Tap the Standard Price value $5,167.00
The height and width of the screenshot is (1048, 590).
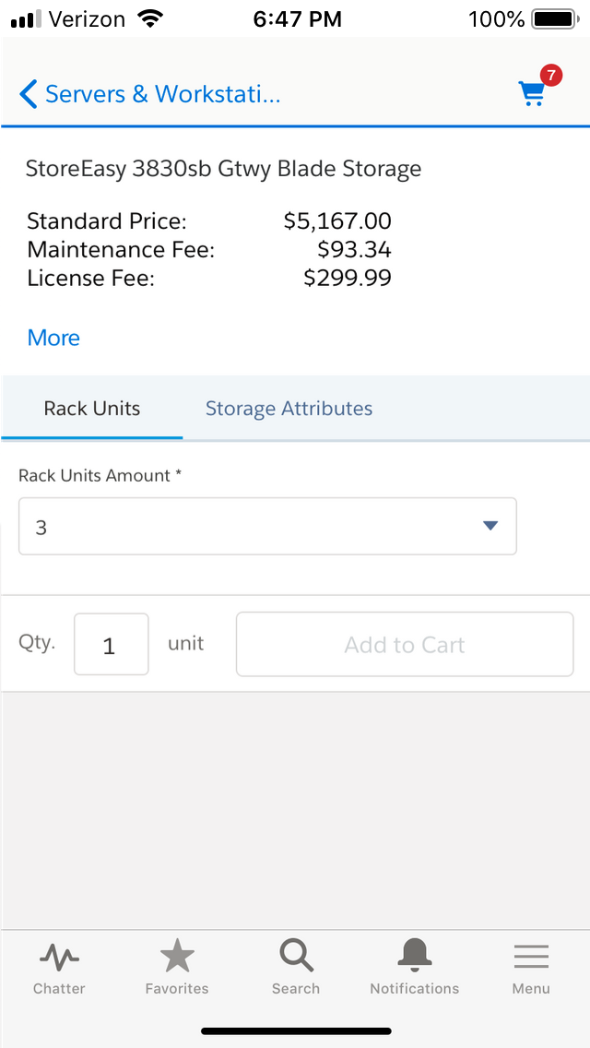pos(337,221)
